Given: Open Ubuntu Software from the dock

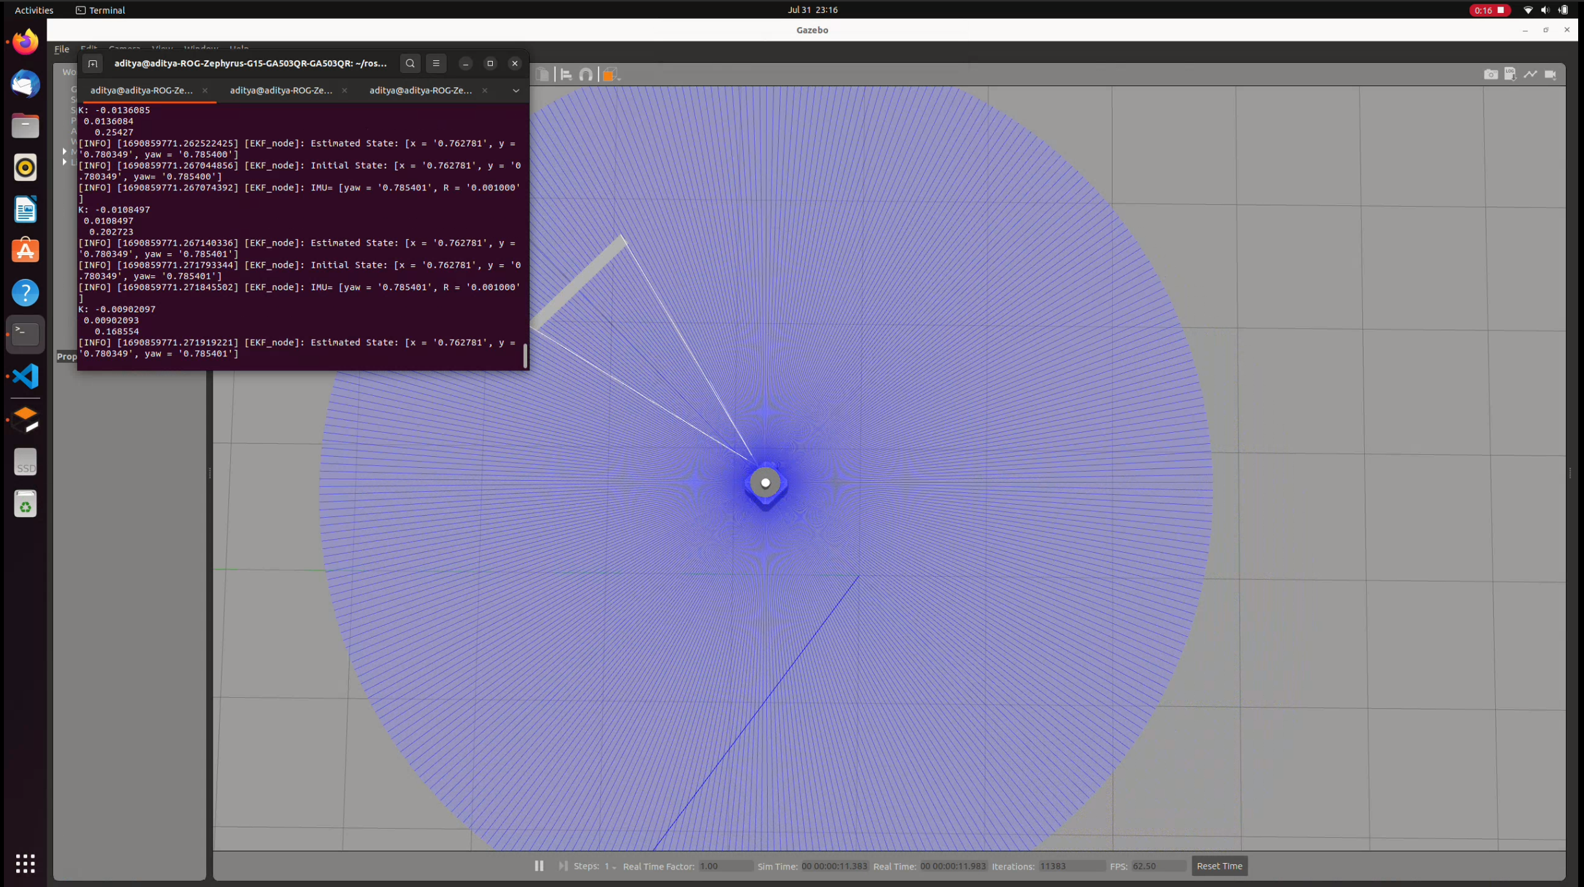Looking at the screenshot, I should tap(25, 251).
